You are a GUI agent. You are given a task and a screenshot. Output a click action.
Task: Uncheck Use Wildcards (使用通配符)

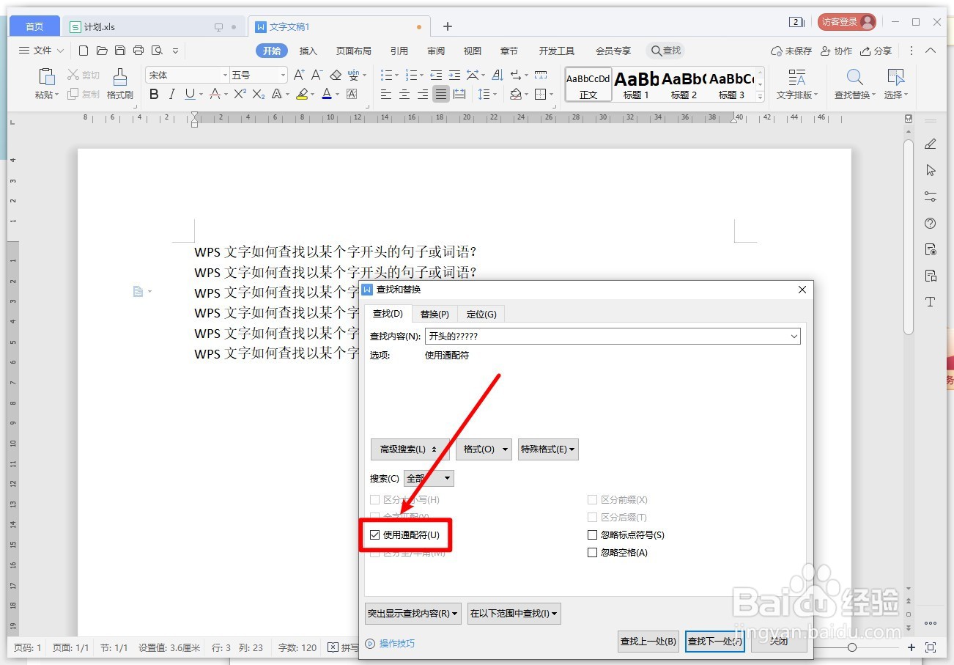(375, 535)
